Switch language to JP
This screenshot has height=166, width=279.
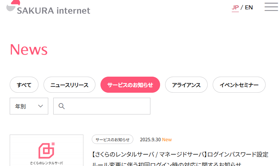click(235, 7)
